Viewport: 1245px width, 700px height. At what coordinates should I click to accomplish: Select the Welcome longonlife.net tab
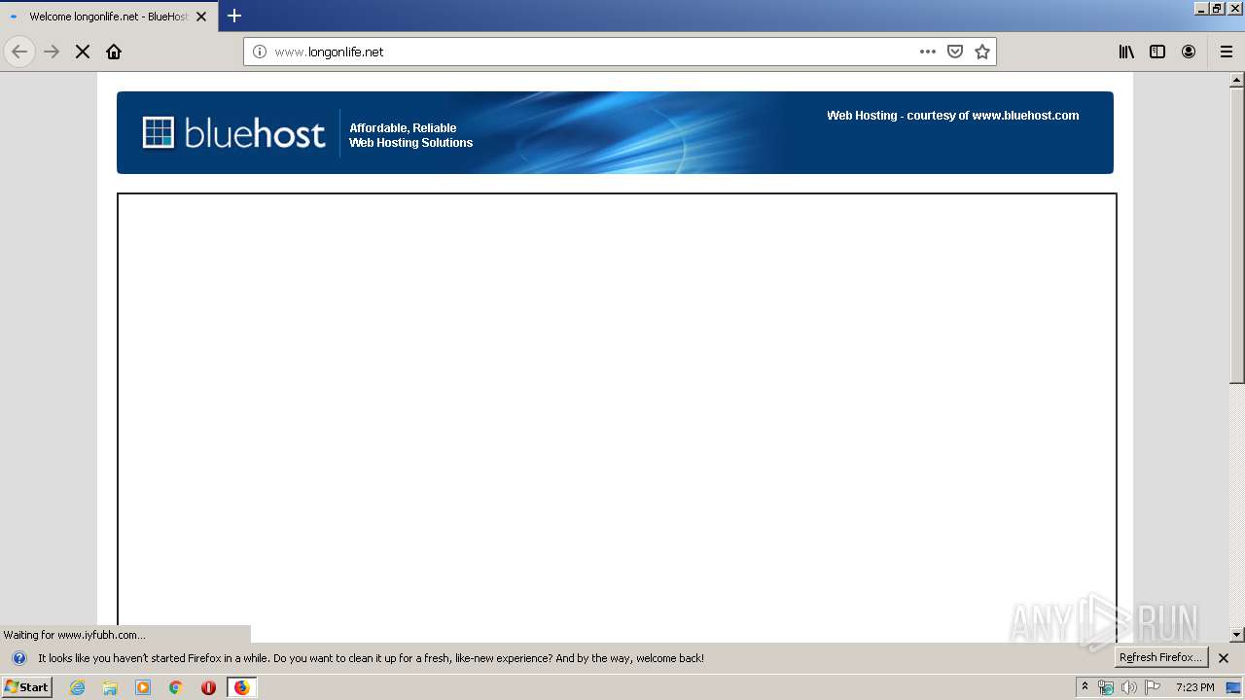[109, 17]
